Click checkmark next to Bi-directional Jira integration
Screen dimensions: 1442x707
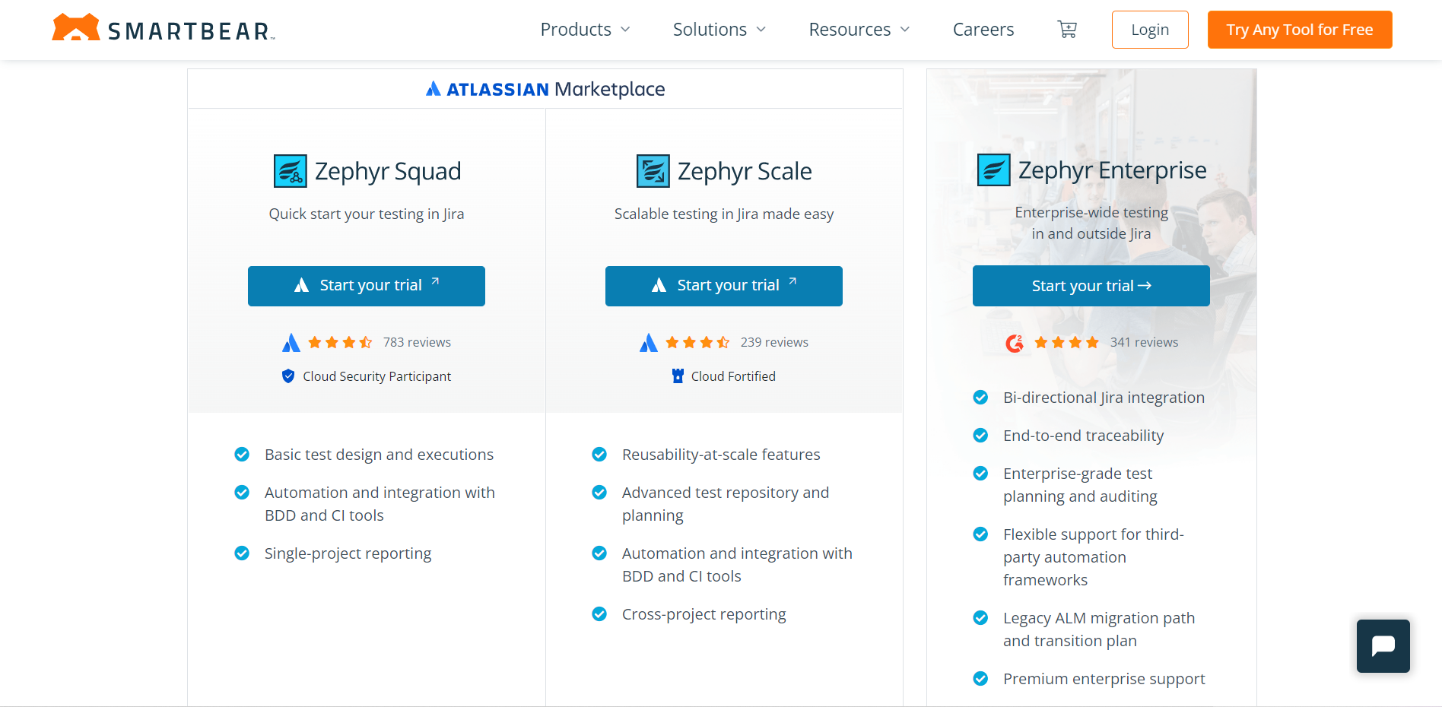pos(981,398)
